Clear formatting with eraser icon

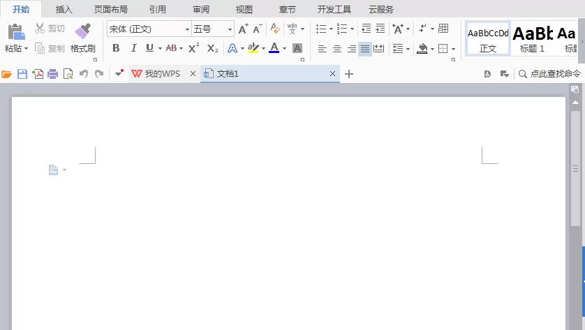275,29
